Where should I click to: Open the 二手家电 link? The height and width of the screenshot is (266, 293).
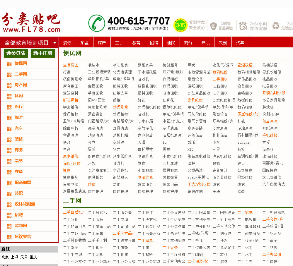245,212
